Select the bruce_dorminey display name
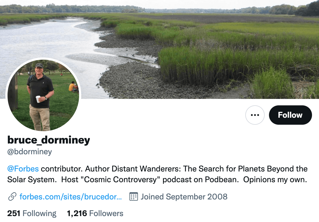 (49, 140)
